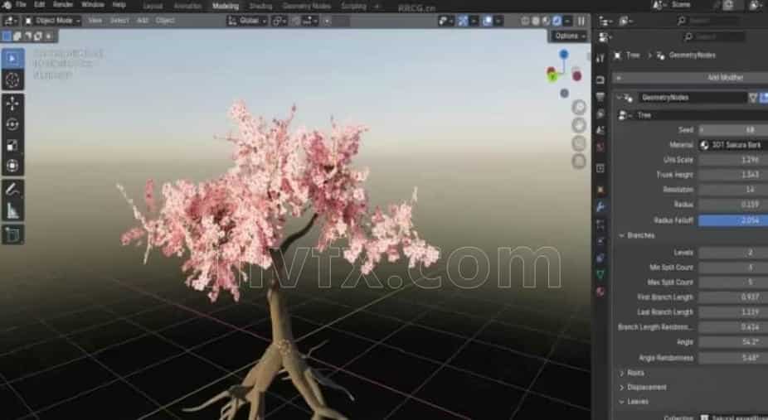This screenshot has height=420, width=768.
Task: Open the Tool properties tab
Action: (x=600, y=59)
